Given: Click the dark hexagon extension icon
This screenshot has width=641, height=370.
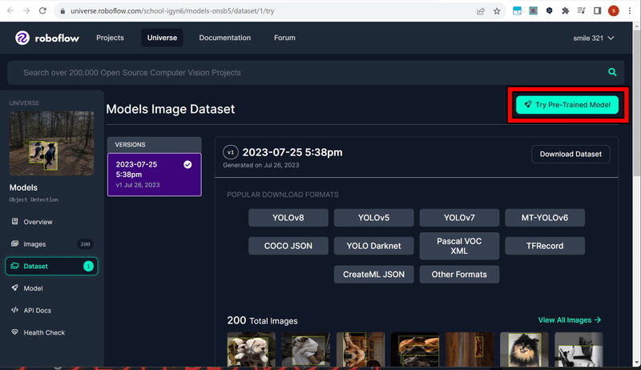Looking at the screenshot, I should pyautogui.click(x=550, y=11).
